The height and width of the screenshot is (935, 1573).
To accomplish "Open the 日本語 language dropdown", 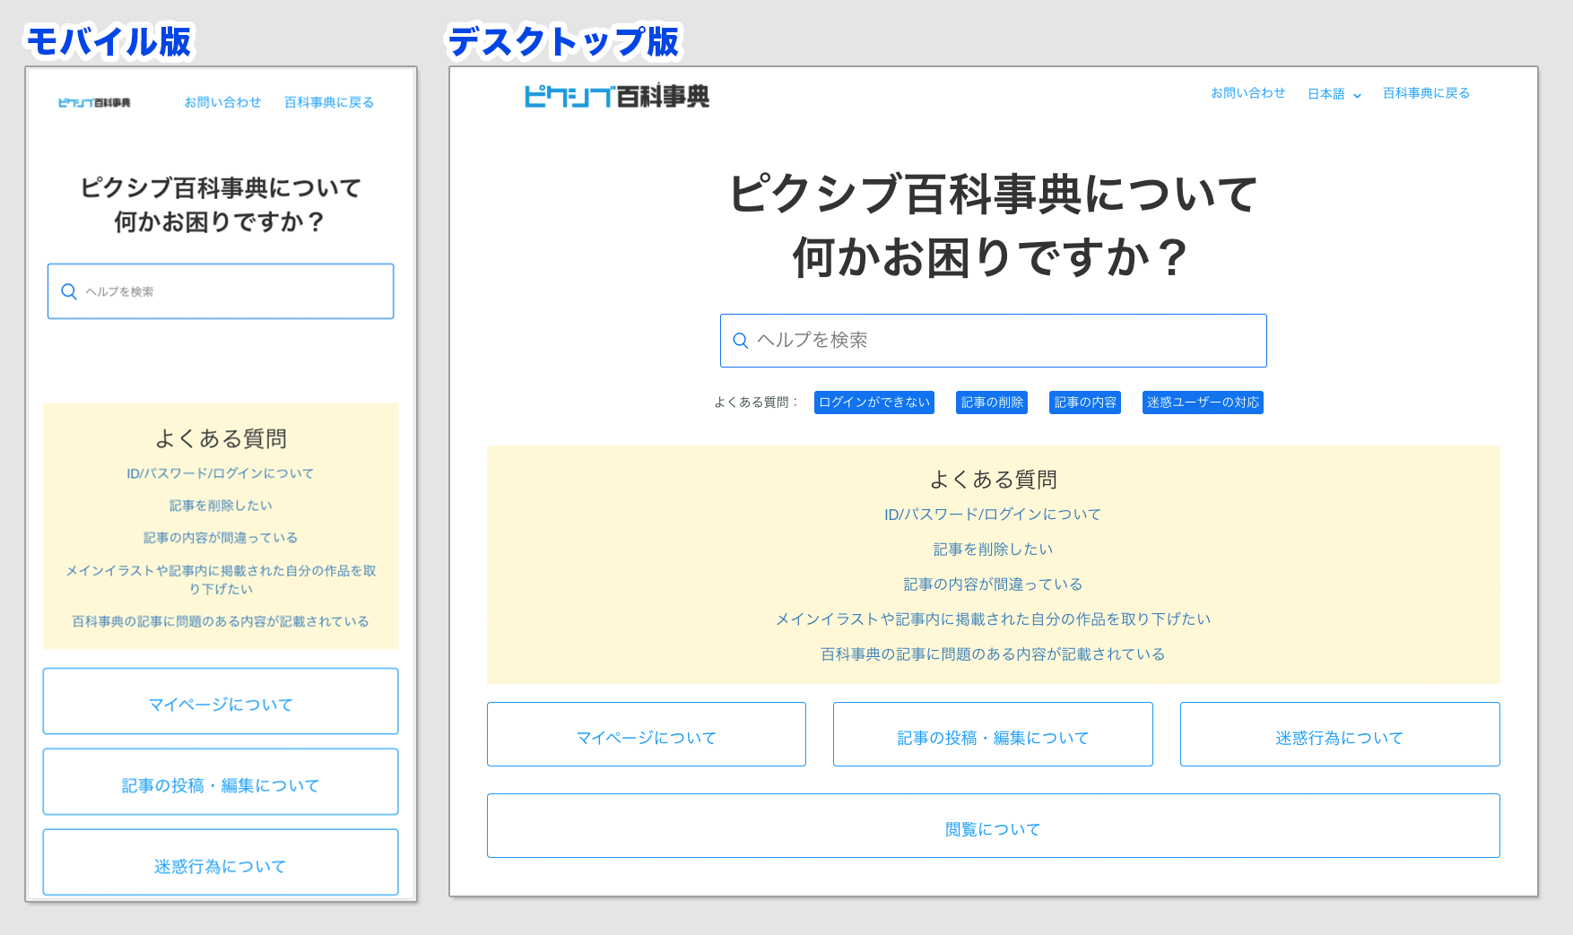I will 1334,94.
